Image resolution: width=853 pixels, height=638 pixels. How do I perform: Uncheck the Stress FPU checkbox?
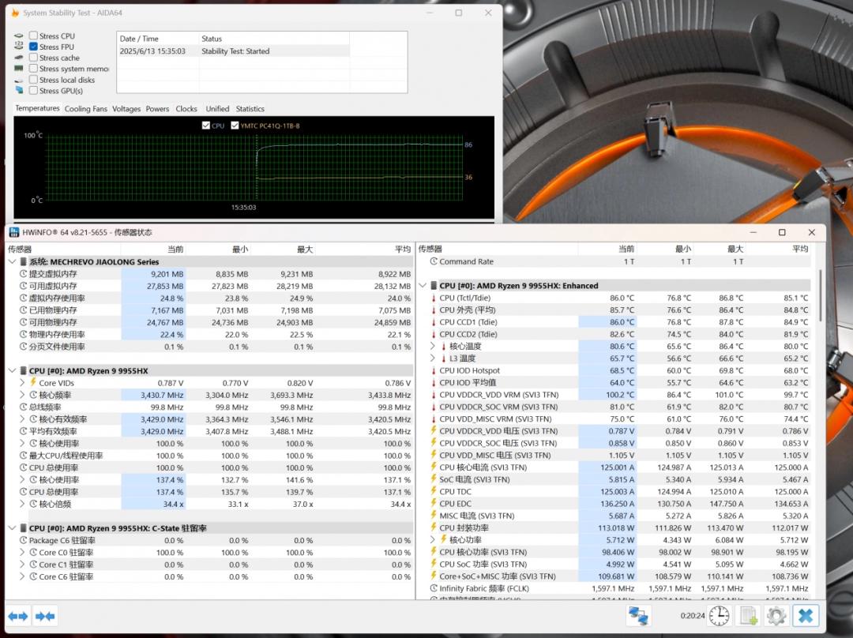[x=33, y=47]
